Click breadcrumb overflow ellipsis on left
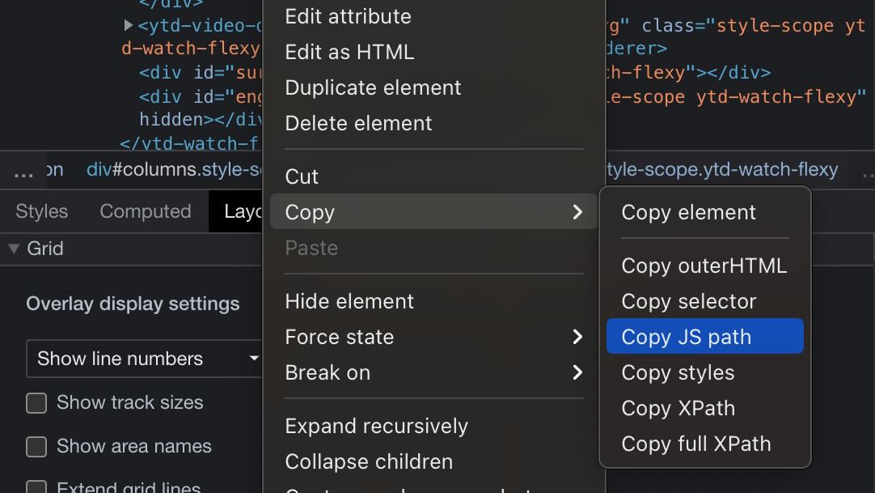 tap(23, 171)
